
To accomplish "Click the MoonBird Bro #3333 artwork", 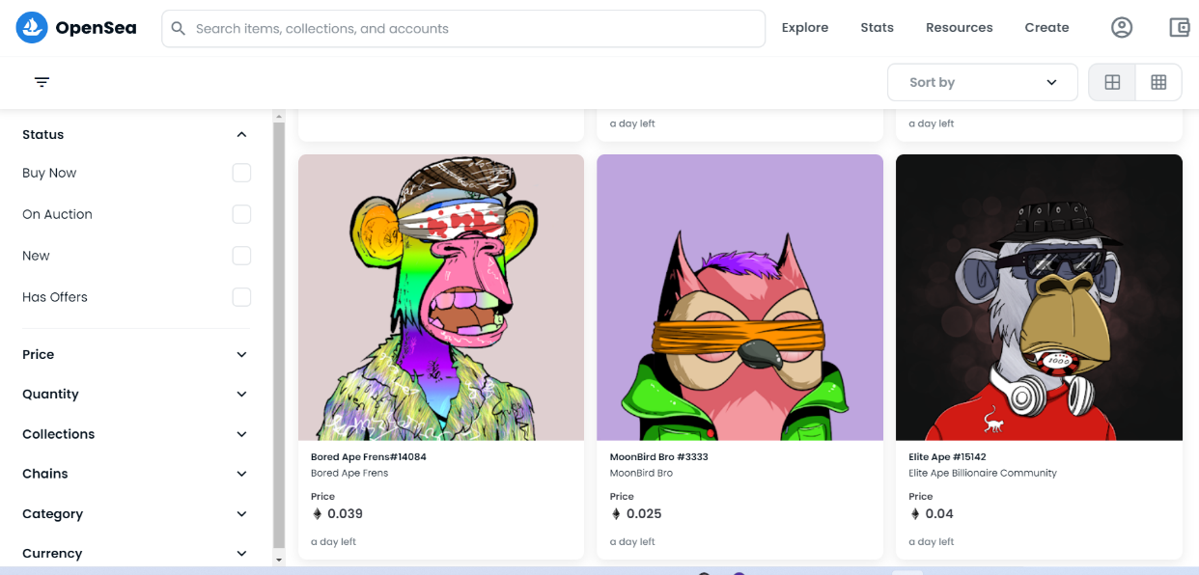I will pos(739,297).
